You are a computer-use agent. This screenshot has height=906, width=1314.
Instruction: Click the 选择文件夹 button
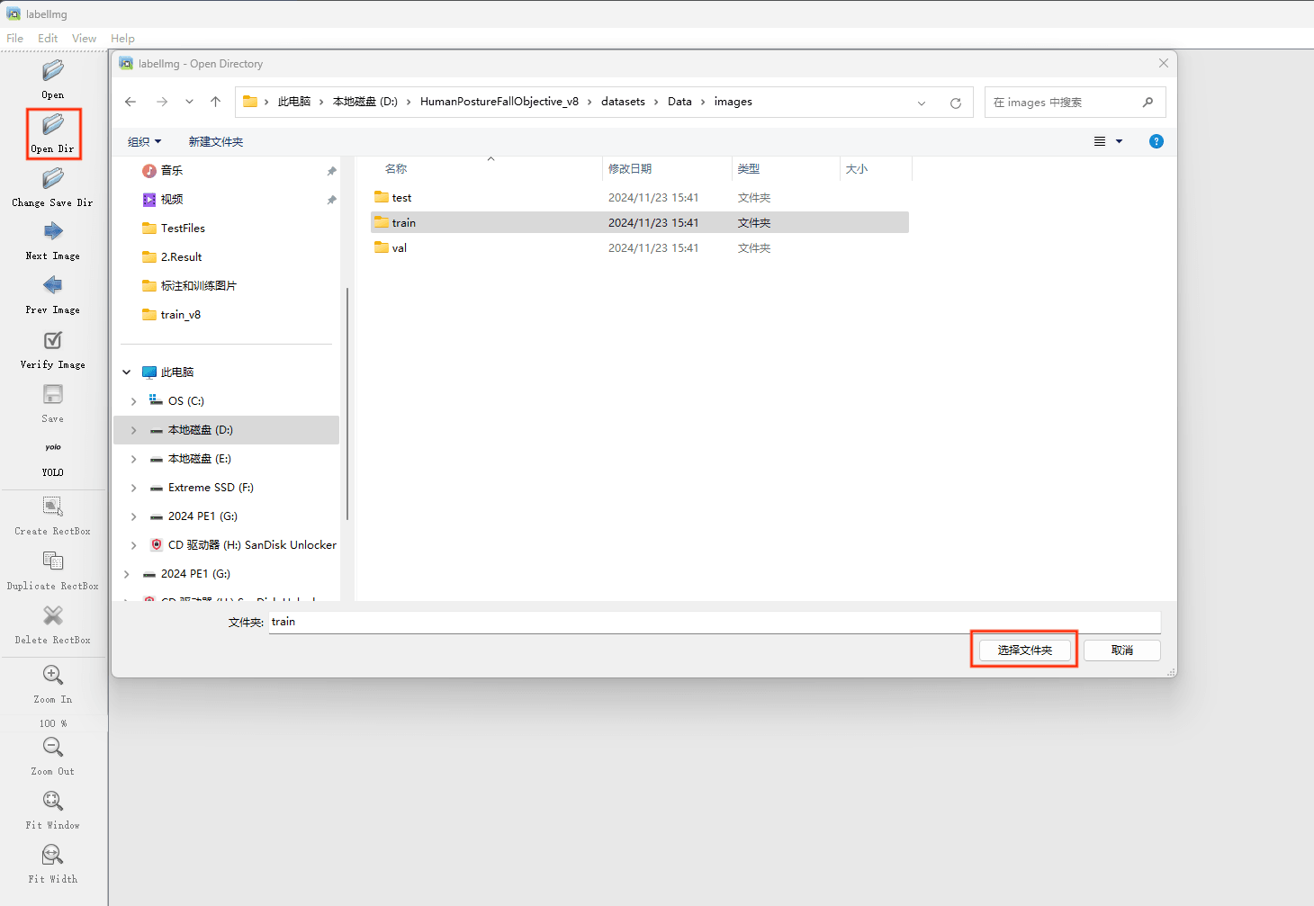(1024, 650)
